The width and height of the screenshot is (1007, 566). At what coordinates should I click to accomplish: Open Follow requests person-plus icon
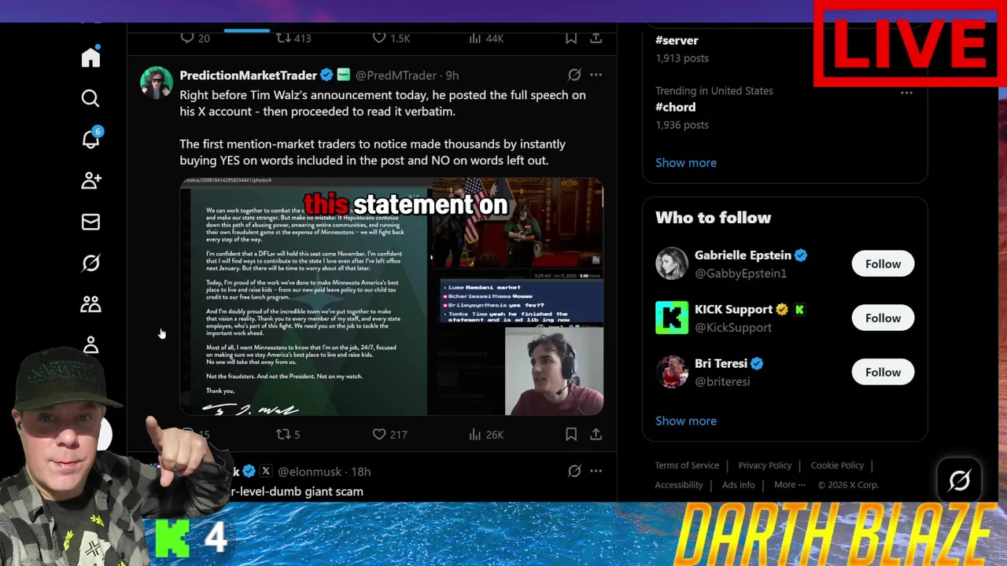click(x=90, y=180)
